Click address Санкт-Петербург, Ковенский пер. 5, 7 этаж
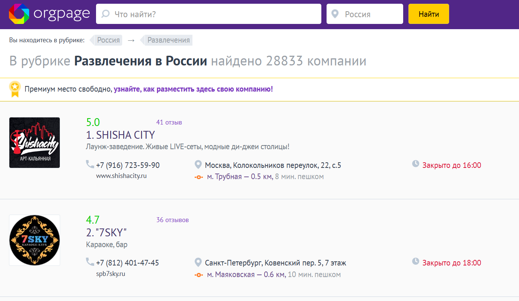Viewport: 519px width, 301px height. [276, 263]
